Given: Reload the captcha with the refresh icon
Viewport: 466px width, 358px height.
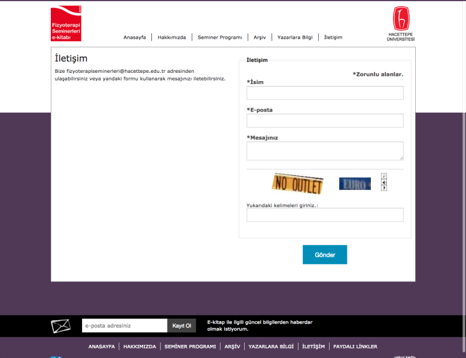Looking at the screenshot, I should pos(384,176).
